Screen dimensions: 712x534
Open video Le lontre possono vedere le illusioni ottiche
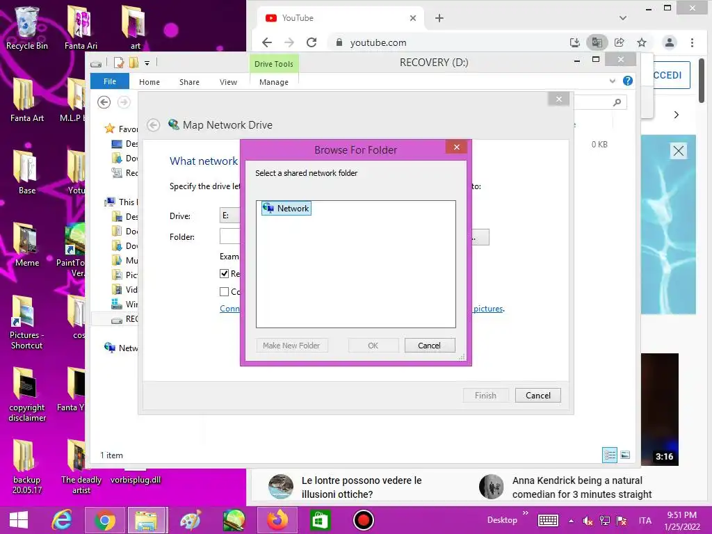362,487
